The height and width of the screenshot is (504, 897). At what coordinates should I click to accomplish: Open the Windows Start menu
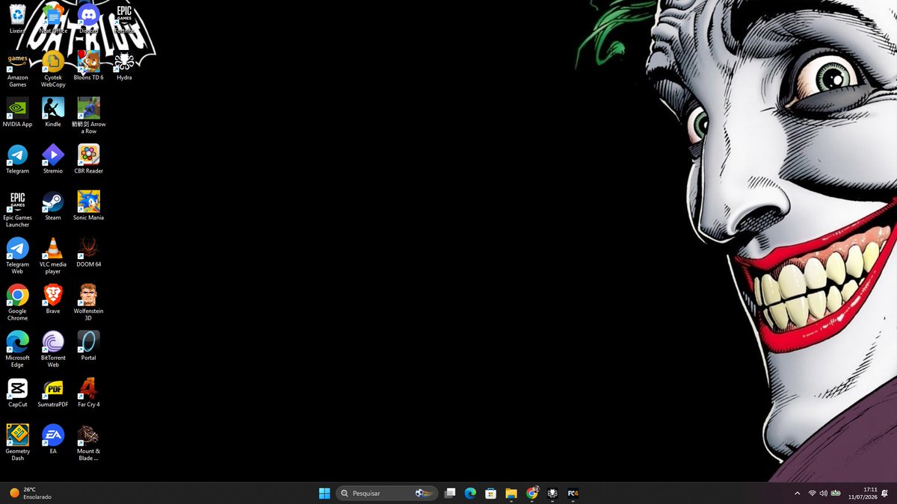(x=324, y=493)
